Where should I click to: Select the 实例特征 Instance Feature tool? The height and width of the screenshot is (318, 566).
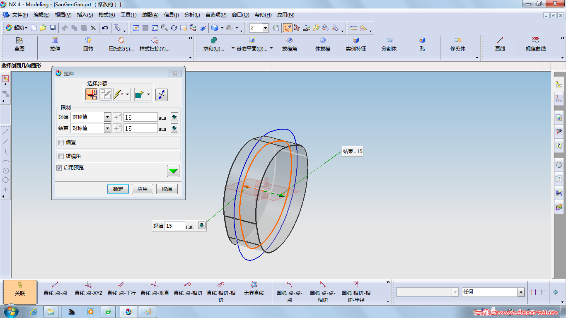[356, 44]
